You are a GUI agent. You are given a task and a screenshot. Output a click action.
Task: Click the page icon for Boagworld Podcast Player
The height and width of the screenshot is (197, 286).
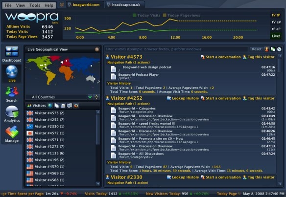click(114, 76)
